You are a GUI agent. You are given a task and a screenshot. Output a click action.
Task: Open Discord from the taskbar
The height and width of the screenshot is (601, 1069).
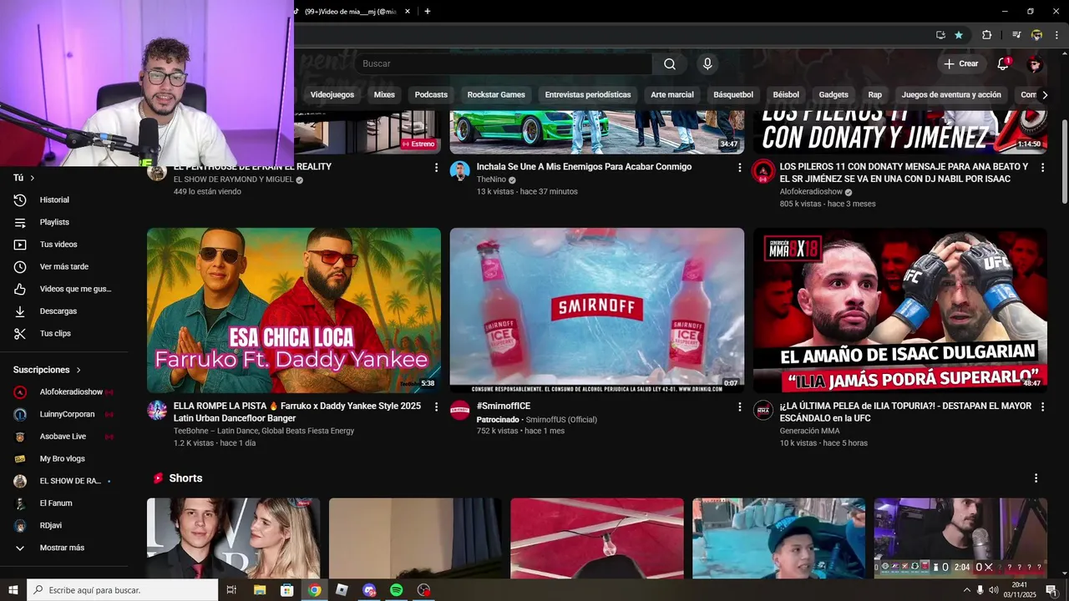coord(369,590)
